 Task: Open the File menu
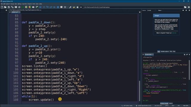pos(2,4)
